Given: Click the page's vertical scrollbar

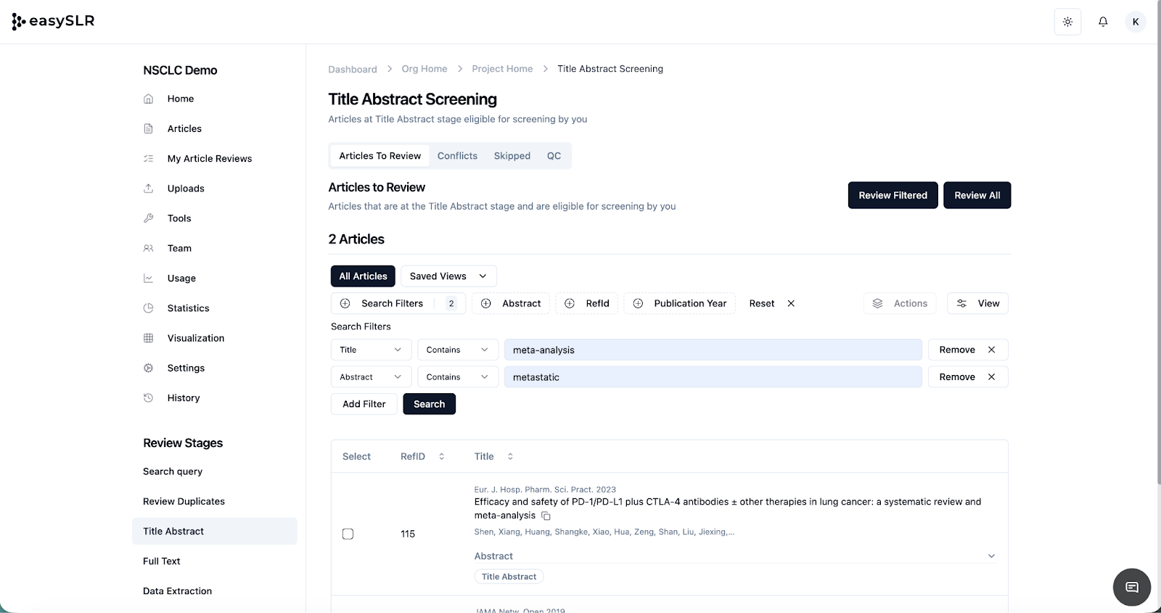Looking at the screenshot, I should coord(1158,254).
